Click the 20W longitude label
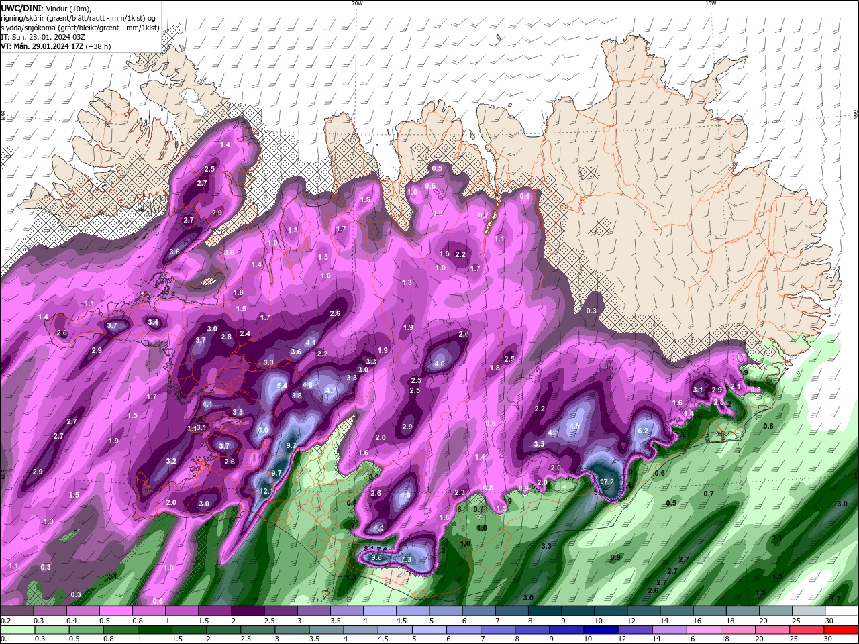 357,3
